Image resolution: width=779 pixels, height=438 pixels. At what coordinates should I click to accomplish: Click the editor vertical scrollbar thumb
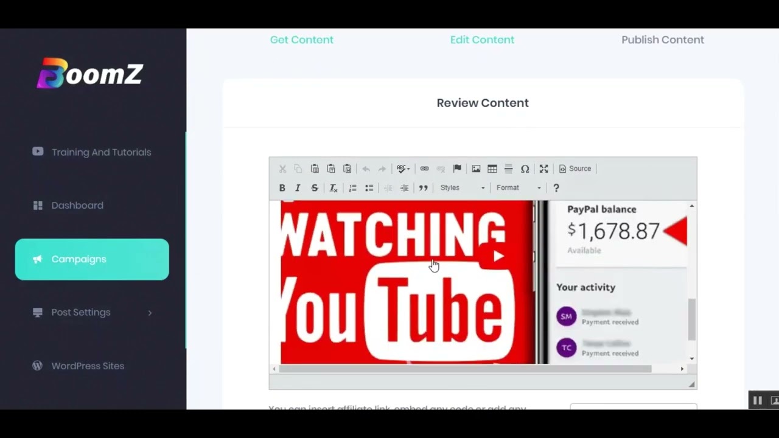pos(691,319)
